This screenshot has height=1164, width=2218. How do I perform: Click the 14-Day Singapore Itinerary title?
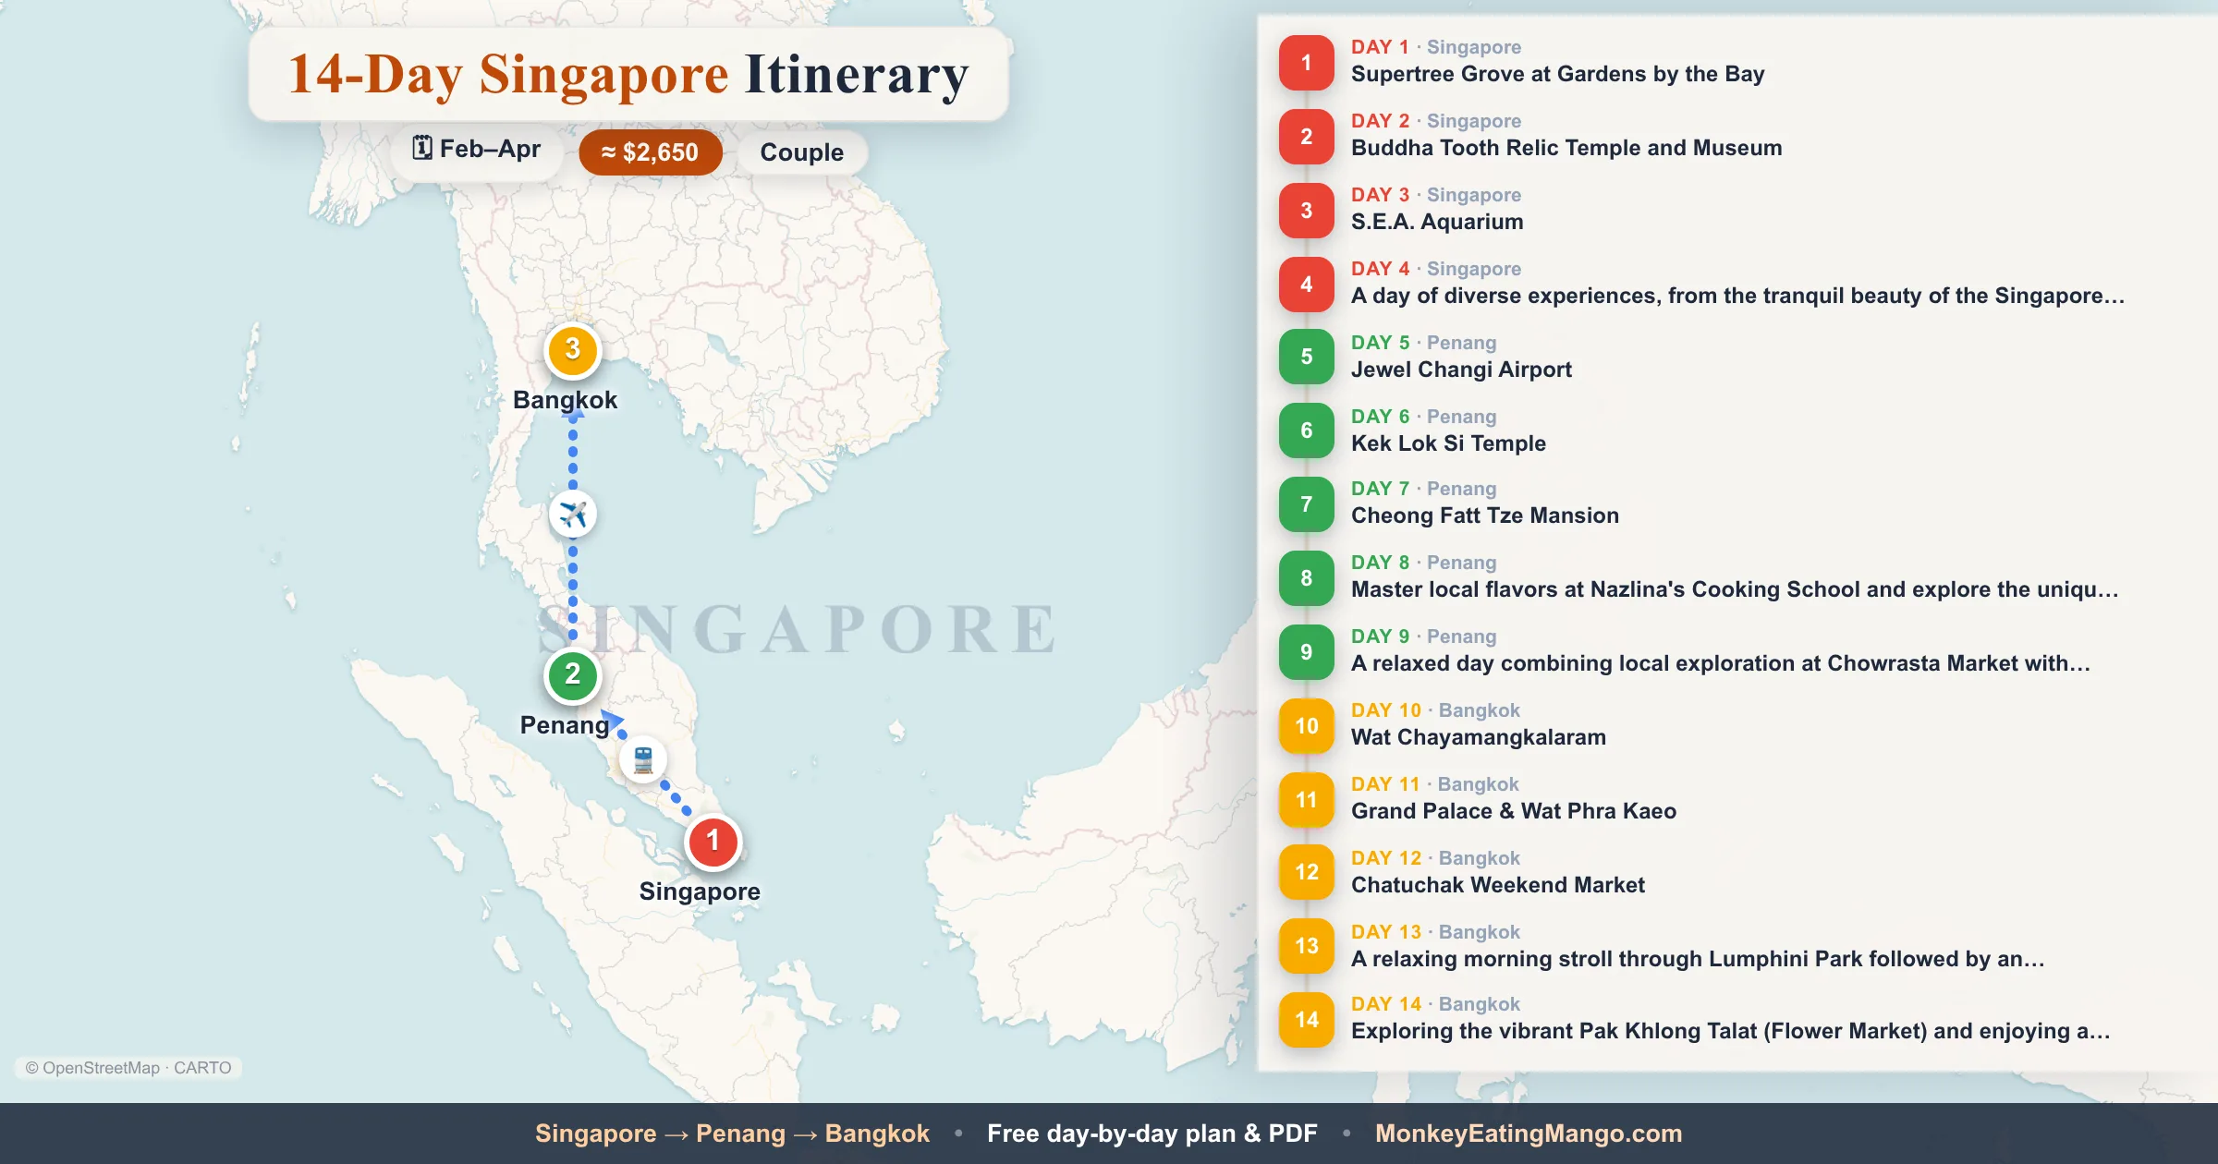(x=628, y=74)
